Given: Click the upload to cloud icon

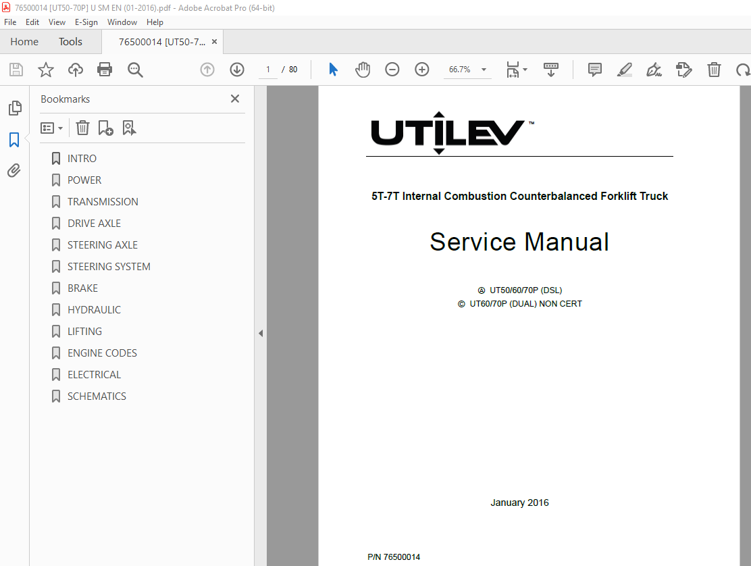Looking at the screenshot, I should (x=75, y=70).
